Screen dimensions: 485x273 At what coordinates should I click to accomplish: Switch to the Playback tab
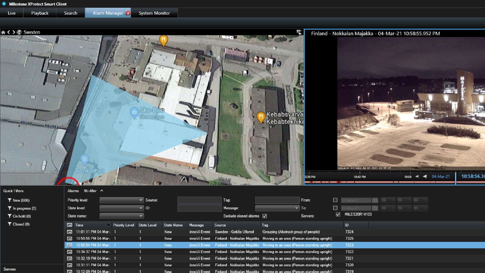(40, 13)
